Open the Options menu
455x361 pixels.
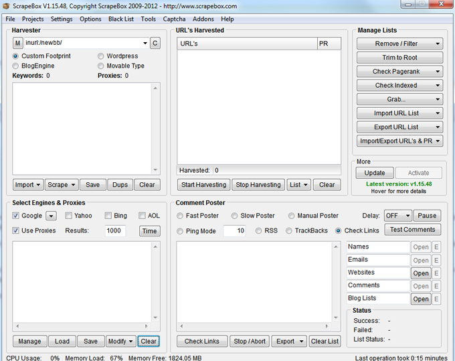(x=90, y=19)
